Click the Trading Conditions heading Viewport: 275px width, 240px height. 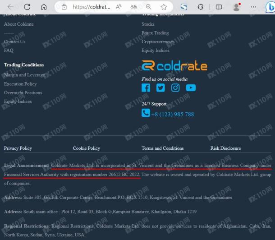pyautogui.click(x=24, y=65)
